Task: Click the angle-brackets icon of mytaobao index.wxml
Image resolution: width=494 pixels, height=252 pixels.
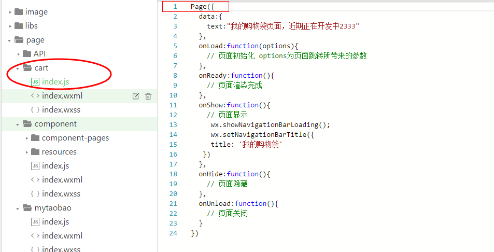Action: pyautogui.click(x=35, y=235)
